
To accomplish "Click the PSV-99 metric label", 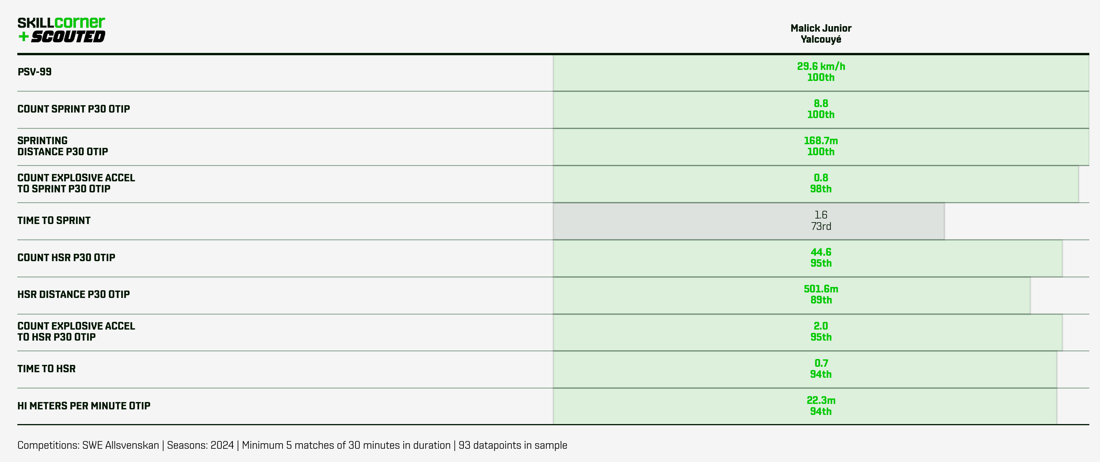I will click(x=35, y=72).
